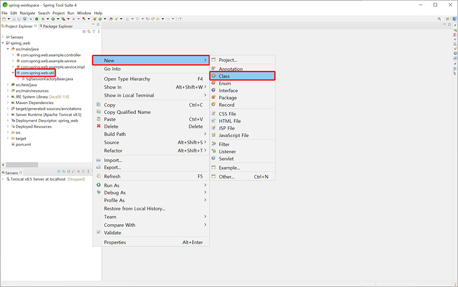Open the Run toolbar dropdown arrow

tap(58, 19)
